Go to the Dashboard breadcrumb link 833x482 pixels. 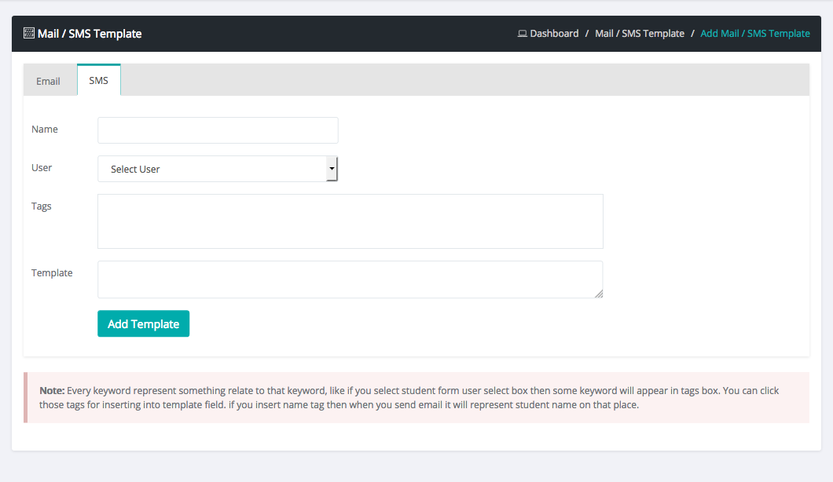click(x=554, y=34)
